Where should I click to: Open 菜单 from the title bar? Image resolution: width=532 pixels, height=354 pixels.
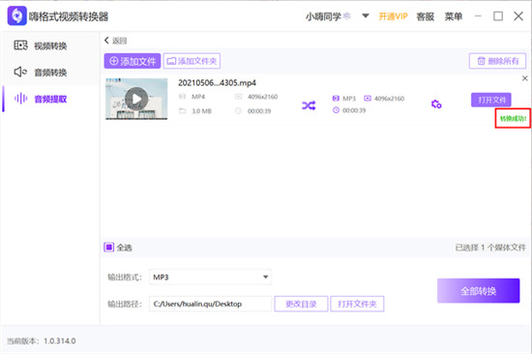(x=454, y=16)
